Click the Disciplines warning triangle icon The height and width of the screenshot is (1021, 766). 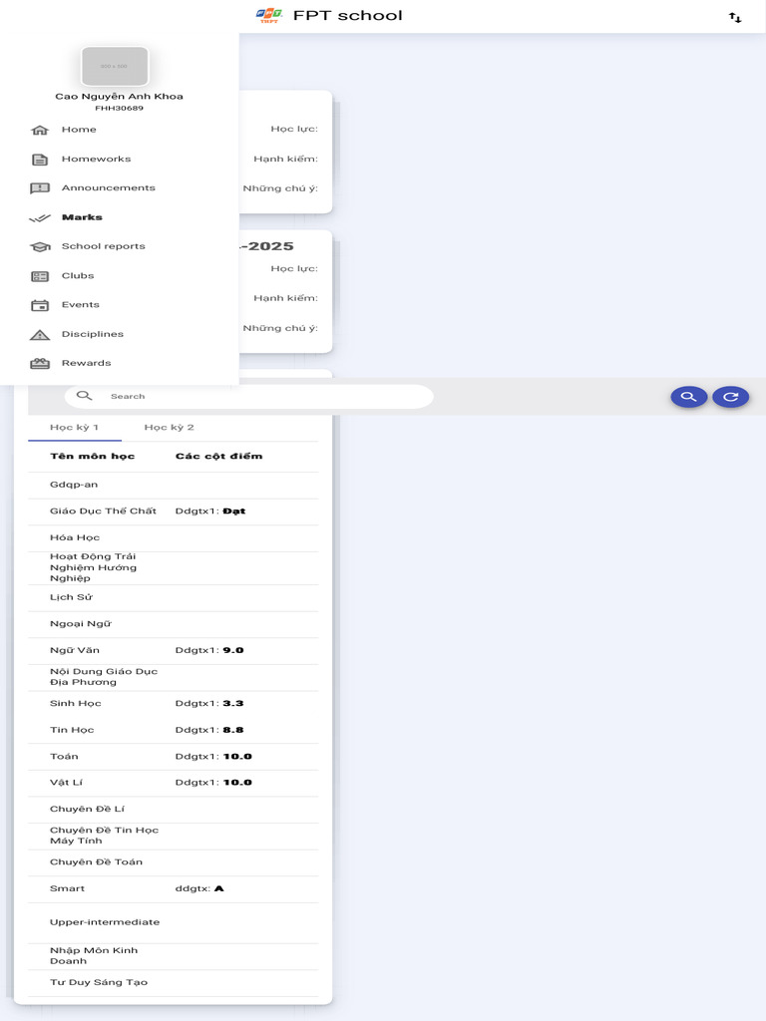pos(40,335)
